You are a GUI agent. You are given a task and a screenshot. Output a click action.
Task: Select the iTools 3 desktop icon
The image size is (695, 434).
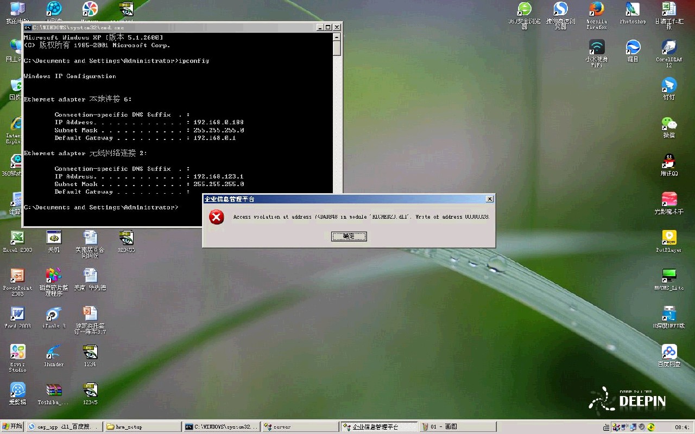point(54,315)
